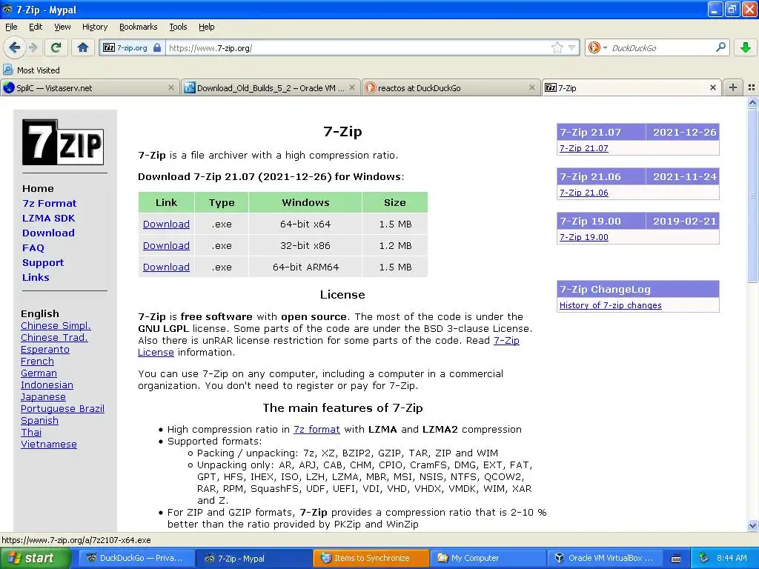Open the Links sidebar link
Viewport: 759px width, 569px height.
pyautogui.click(x=36, y=277)
